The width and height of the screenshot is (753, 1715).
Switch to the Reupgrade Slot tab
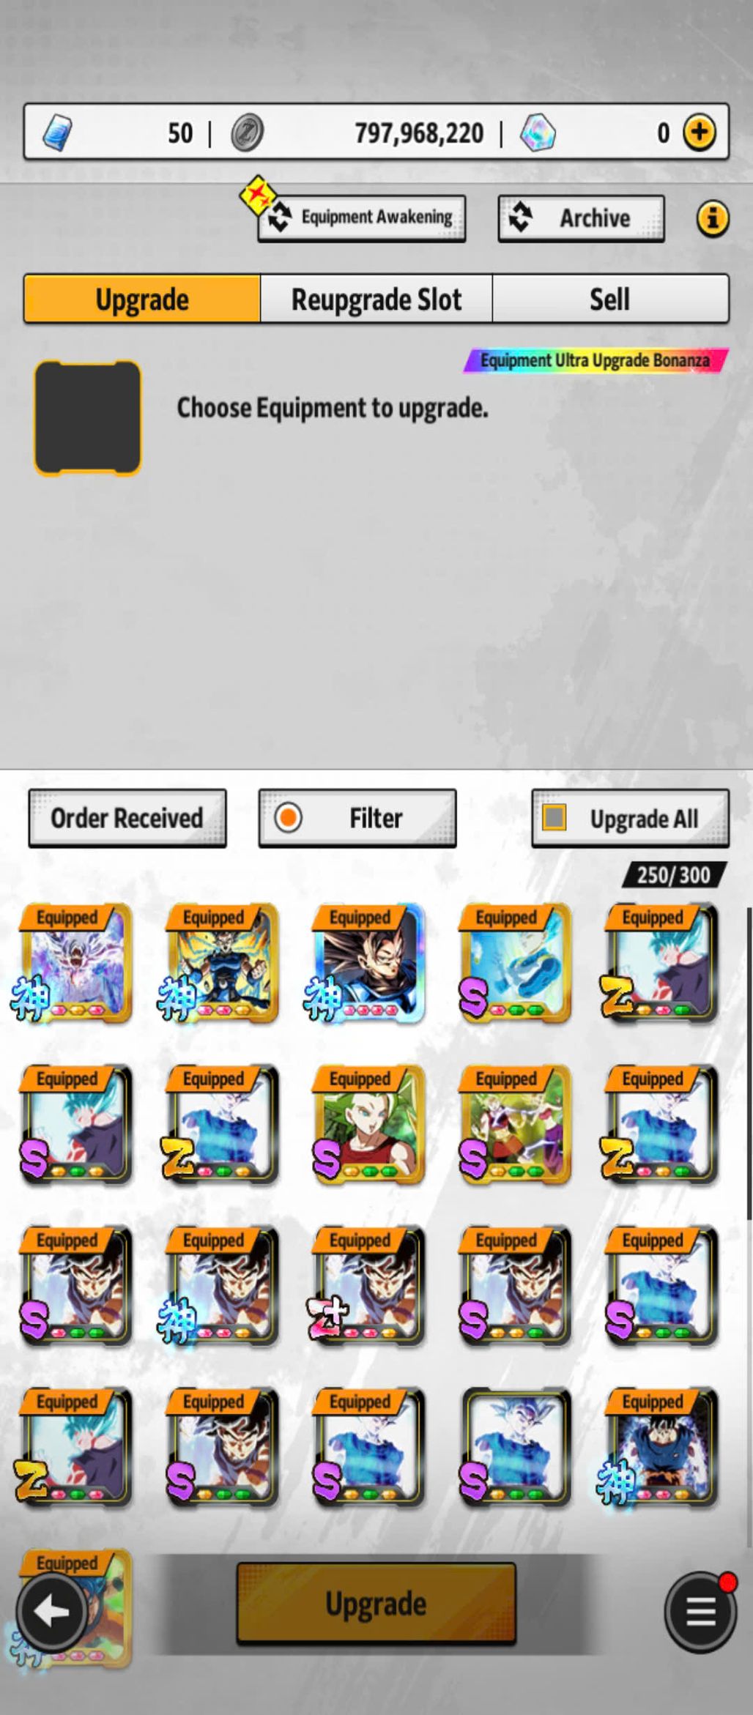tap(376, 299)
